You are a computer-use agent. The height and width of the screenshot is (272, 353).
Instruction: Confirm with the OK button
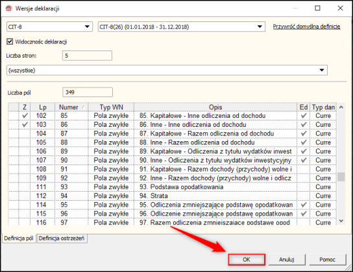[247, 260]
